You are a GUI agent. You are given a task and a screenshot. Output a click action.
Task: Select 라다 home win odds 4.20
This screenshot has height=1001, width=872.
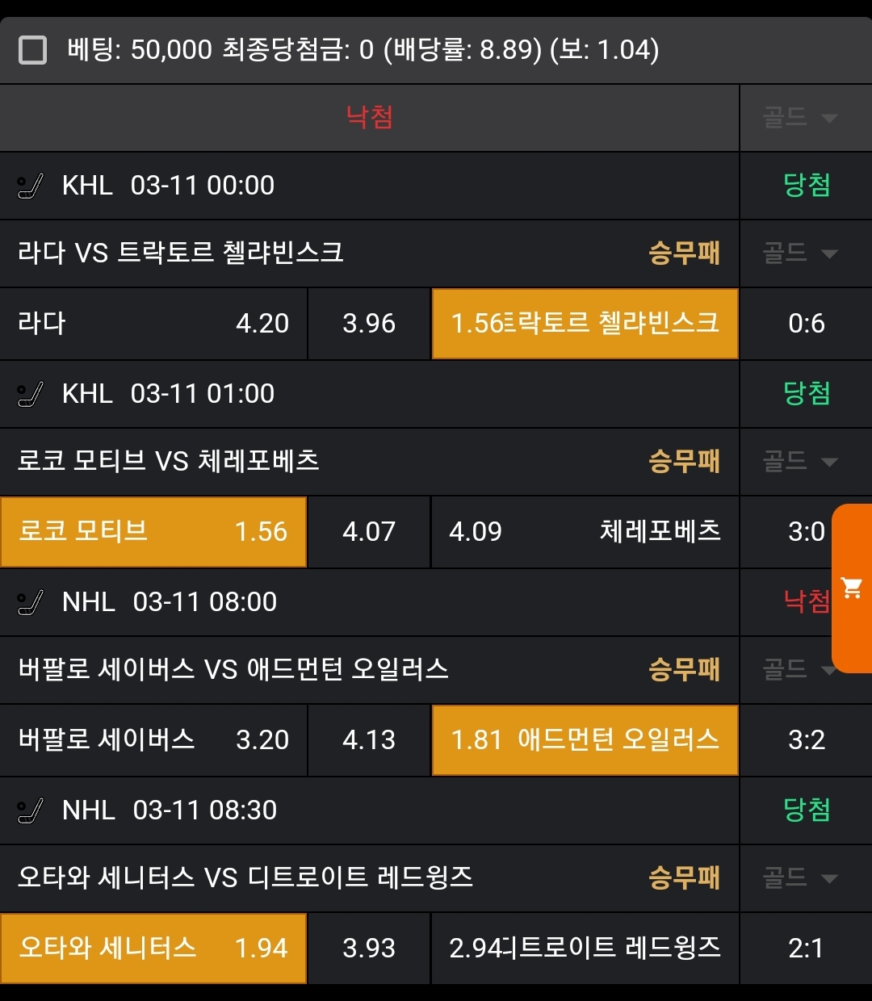point(153,324)
